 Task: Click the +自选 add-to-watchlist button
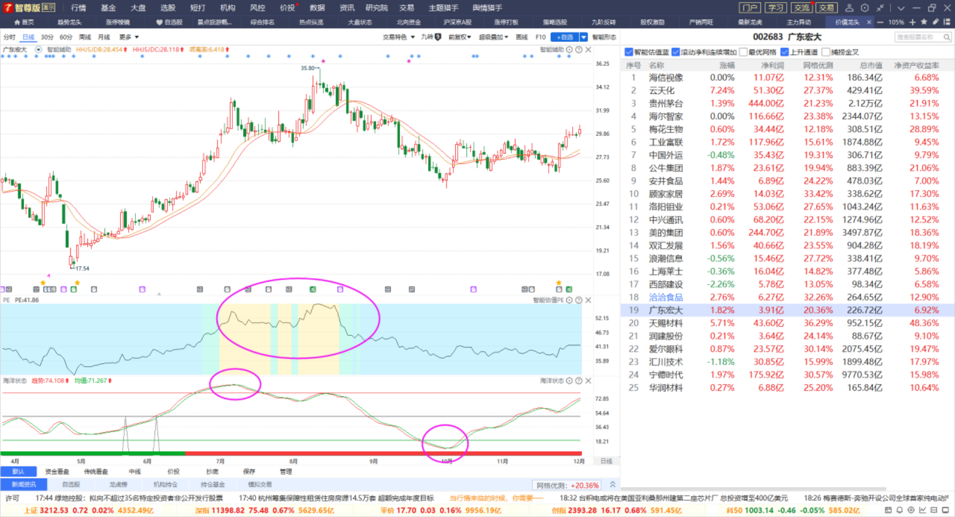565,37
